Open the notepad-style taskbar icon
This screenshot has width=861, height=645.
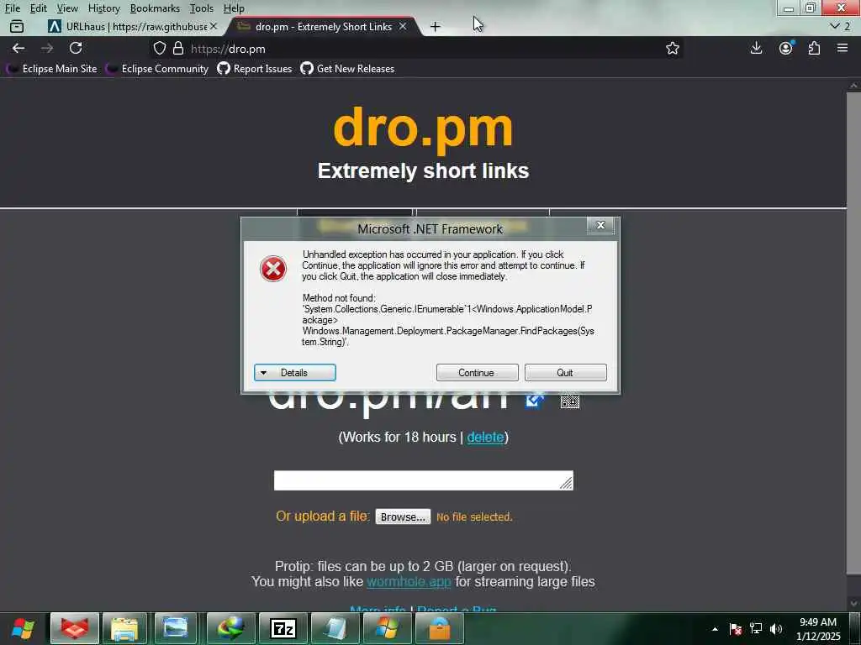pos(335,628)
